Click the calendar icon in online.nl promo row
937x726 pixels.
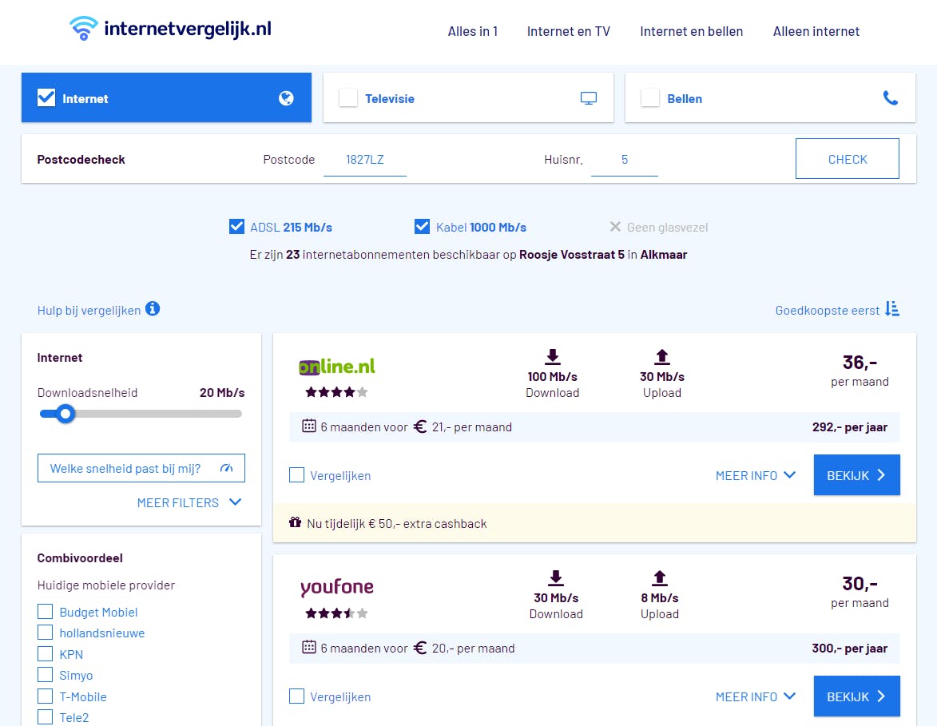[309, 426]
